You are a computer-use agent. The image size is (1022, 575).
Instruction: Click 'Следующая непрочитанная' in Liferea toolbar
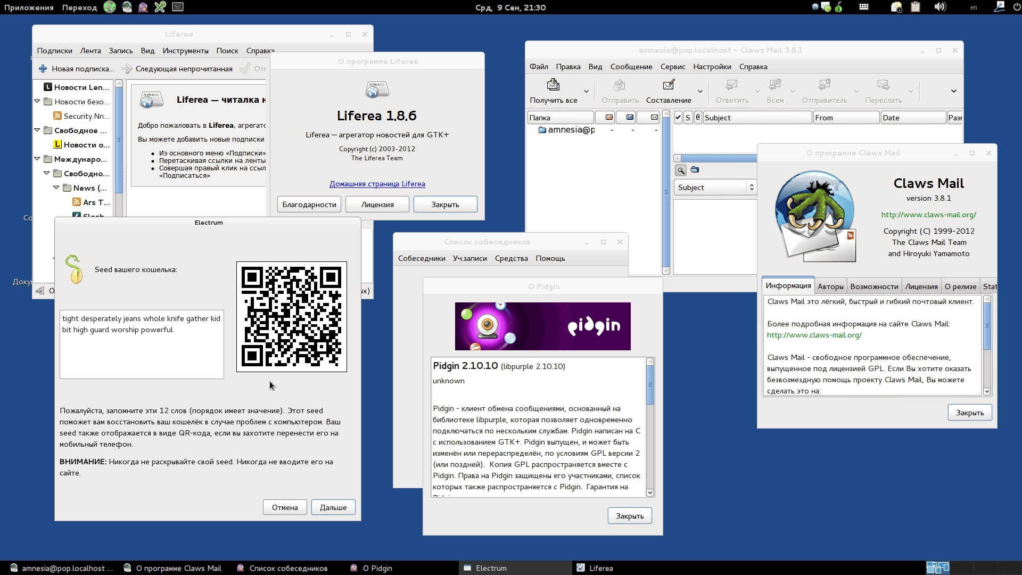coord(178,69)
